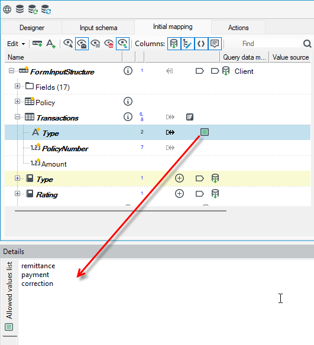Click the Query data m... column header
This screenshot has height=345, width=314.
click(x=244, y=57)
